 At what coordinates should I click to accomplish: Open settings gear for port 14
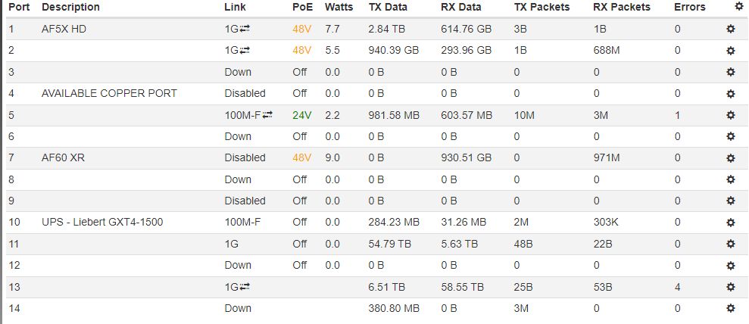pyautogui.click(x=731, y=308)
